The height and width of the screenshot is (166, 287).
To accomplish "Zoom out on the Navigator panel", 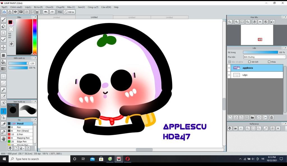I will 248,22.
